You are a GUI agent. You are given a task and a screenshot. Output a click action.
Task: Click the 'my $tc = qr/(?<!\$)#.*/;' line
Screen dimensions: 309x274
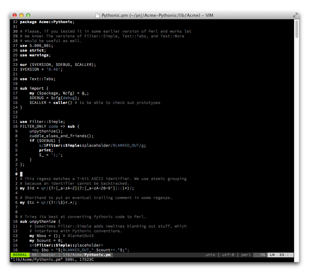(x=49, y=202)
